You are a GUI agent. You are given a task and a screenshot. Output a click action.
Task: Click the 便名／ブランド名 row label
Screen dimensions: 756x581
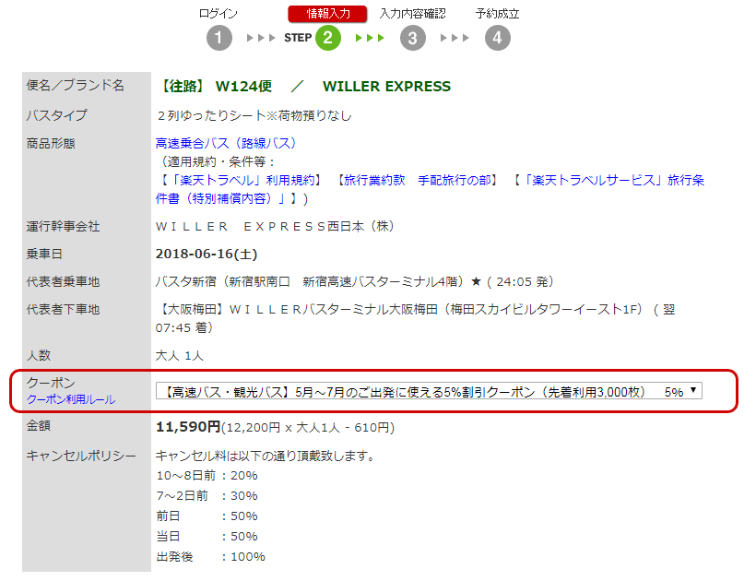[x=76, y=86]
